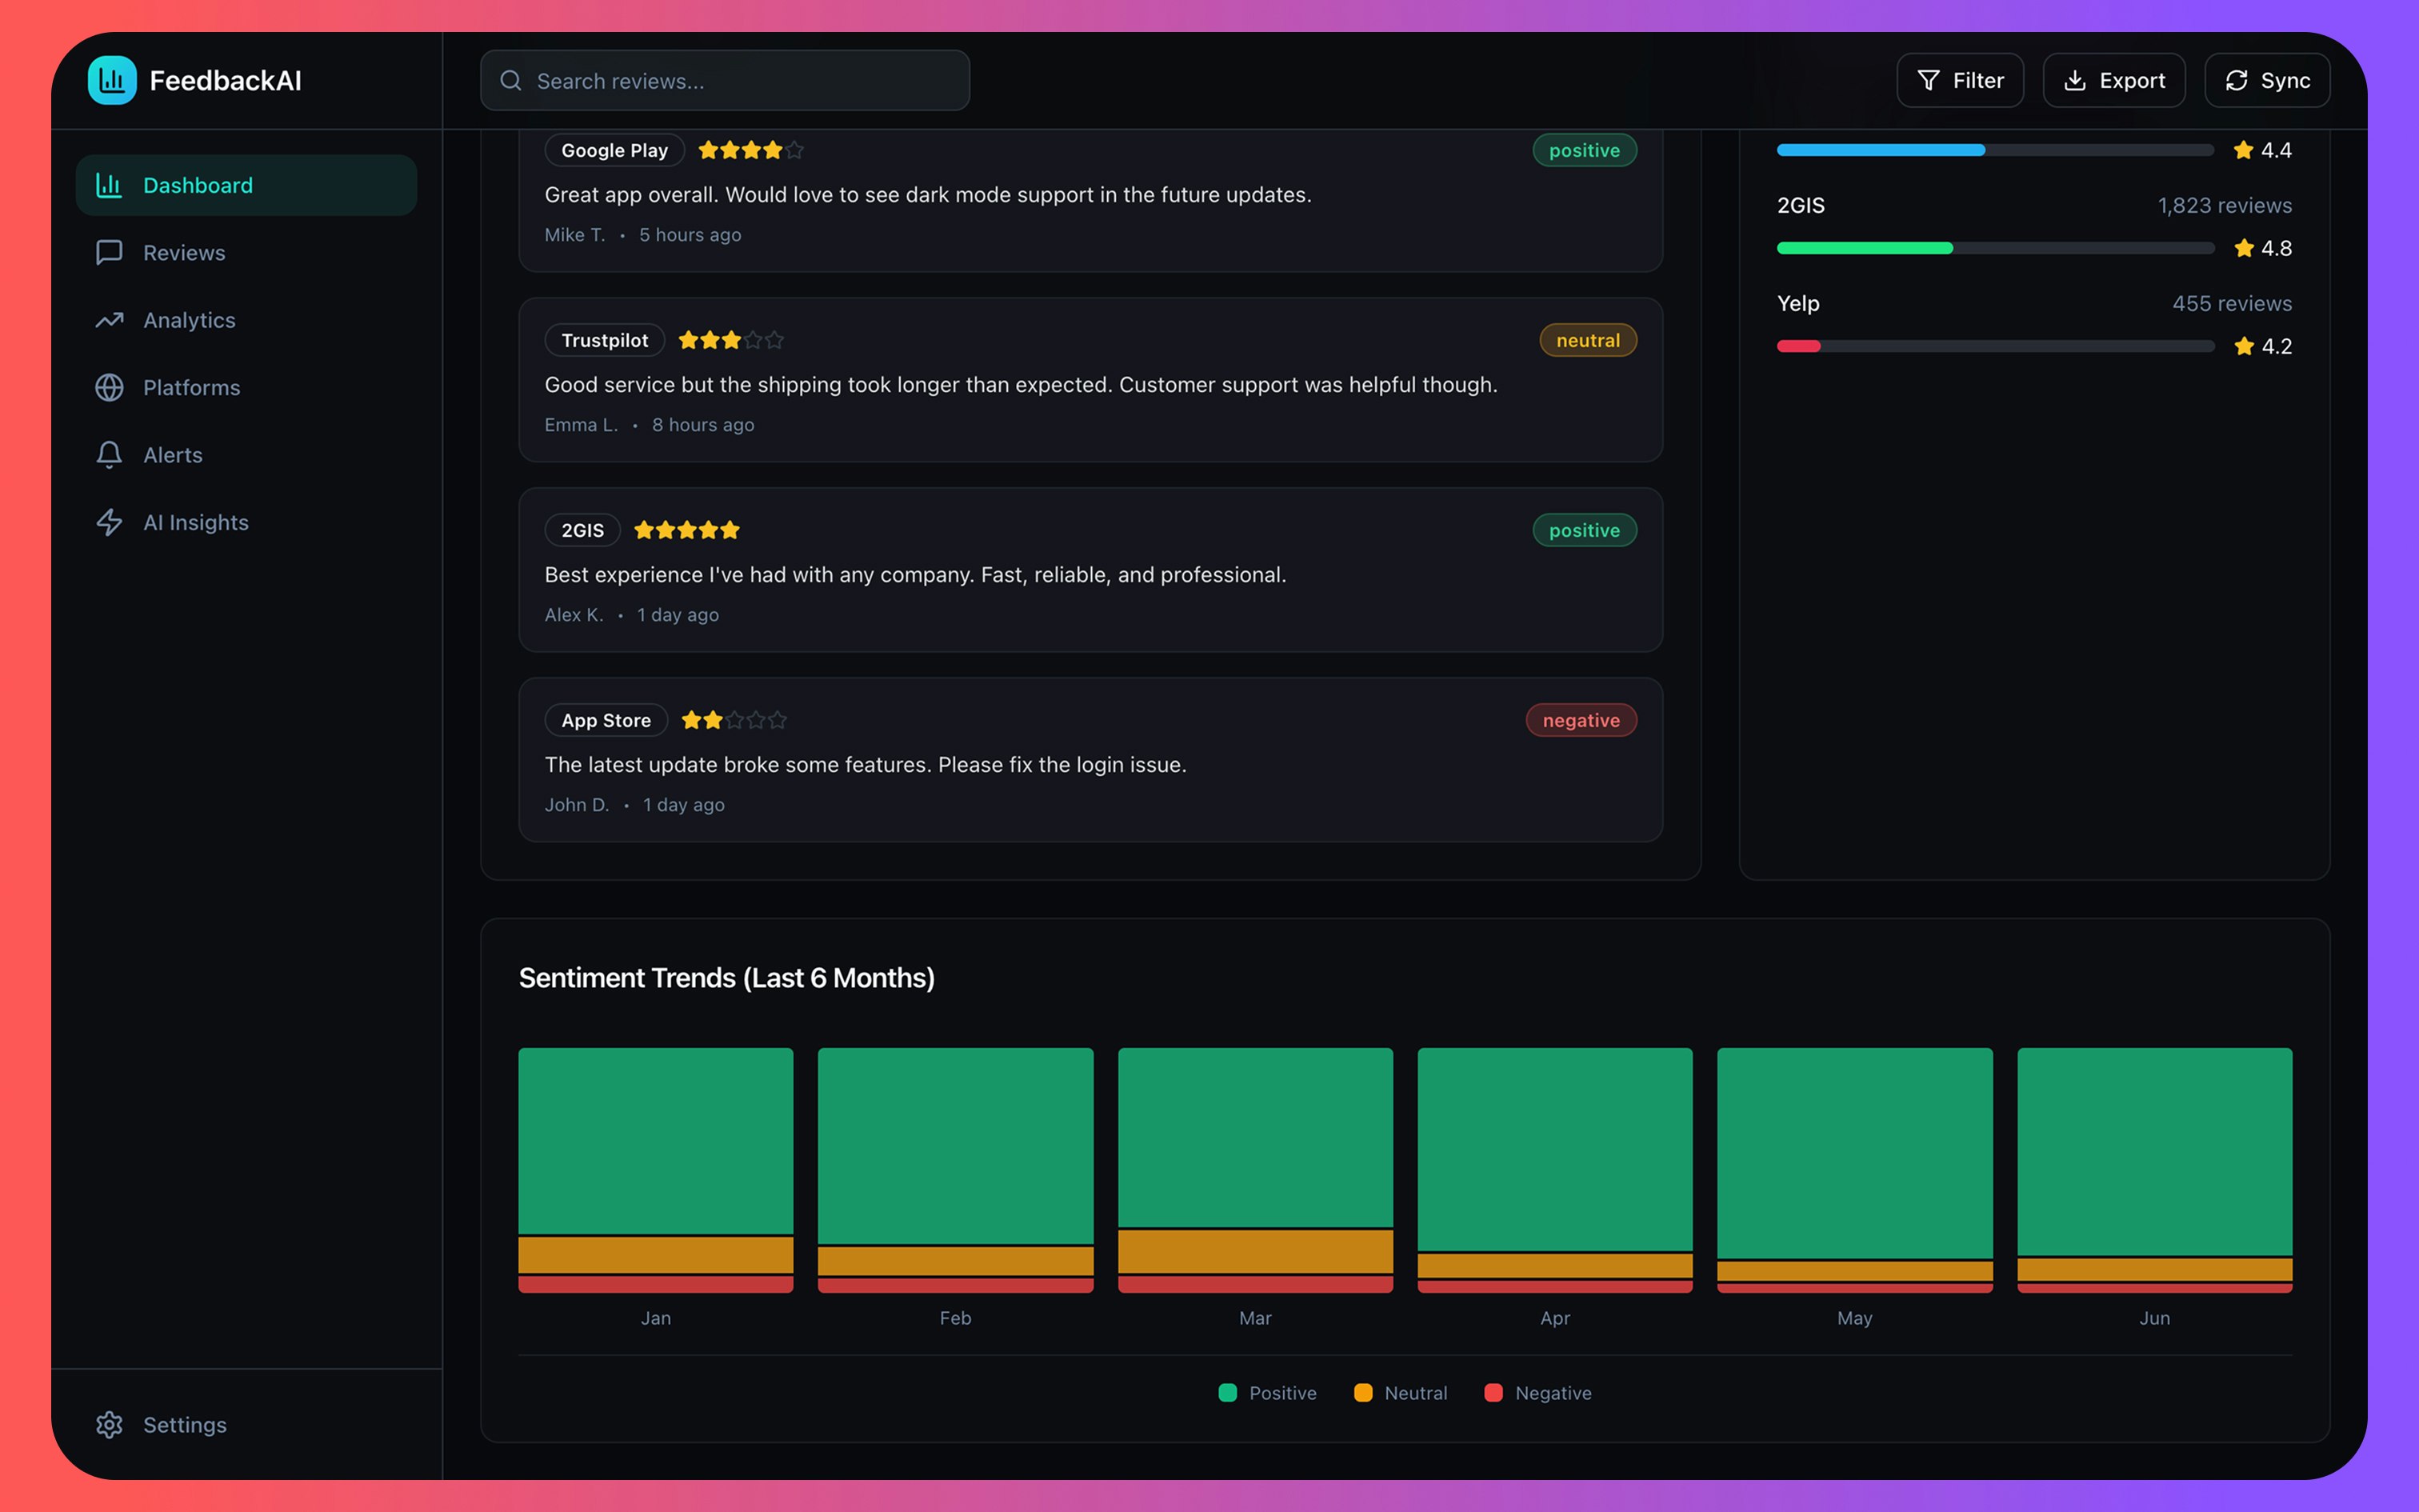The image size is (2419, 1512).
Task: Click the Filter funnel icon
Action: pos(1929,80)
